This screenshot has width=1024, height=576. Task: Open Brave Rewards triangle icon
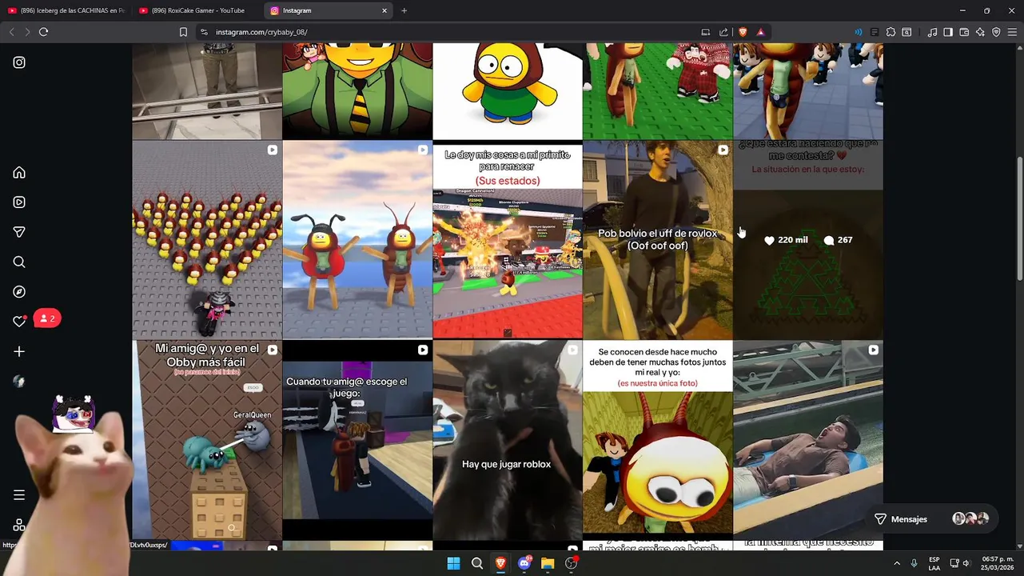pyautogui.click(x=760, y=32)
